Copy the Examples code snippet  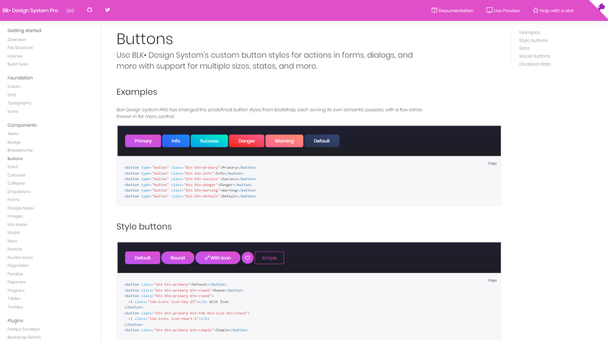(492, 163)
